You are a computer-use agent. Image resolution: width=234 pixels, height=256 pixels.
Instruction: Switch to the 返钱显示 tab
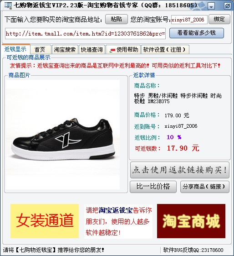pos(15,49)
